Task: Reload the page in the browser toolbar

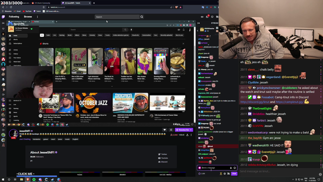Action: pyautogui.click(x=11, y=7)
